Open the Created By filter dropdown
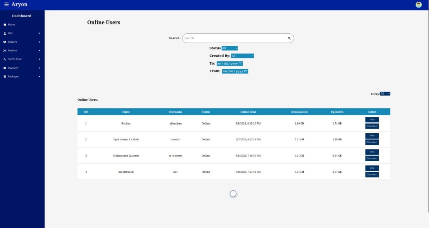 (243, 56)
